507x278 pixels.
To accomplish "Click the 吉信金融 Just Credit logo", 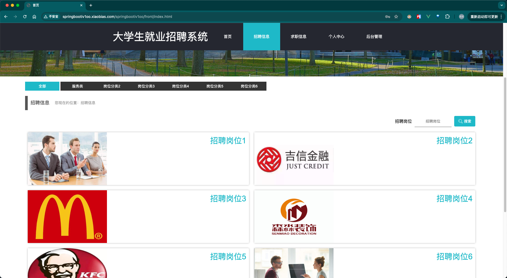I will (x=294, y=159).
